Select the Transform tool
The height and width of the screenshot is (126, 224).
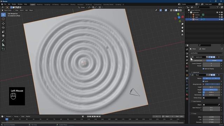(x=3, y=36)
